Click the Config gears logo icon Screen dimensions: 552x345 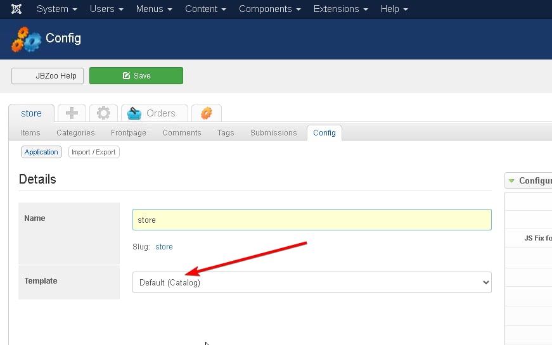(26, 39)
